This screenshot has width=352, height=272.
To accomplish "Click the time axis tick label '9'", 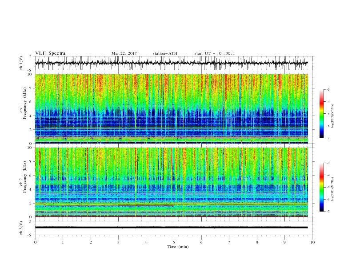I will click(284, 242).
